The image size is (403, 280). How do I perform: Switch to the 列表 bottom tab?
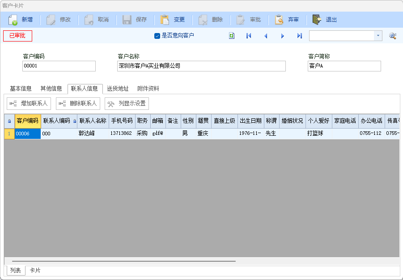(15, 270)
